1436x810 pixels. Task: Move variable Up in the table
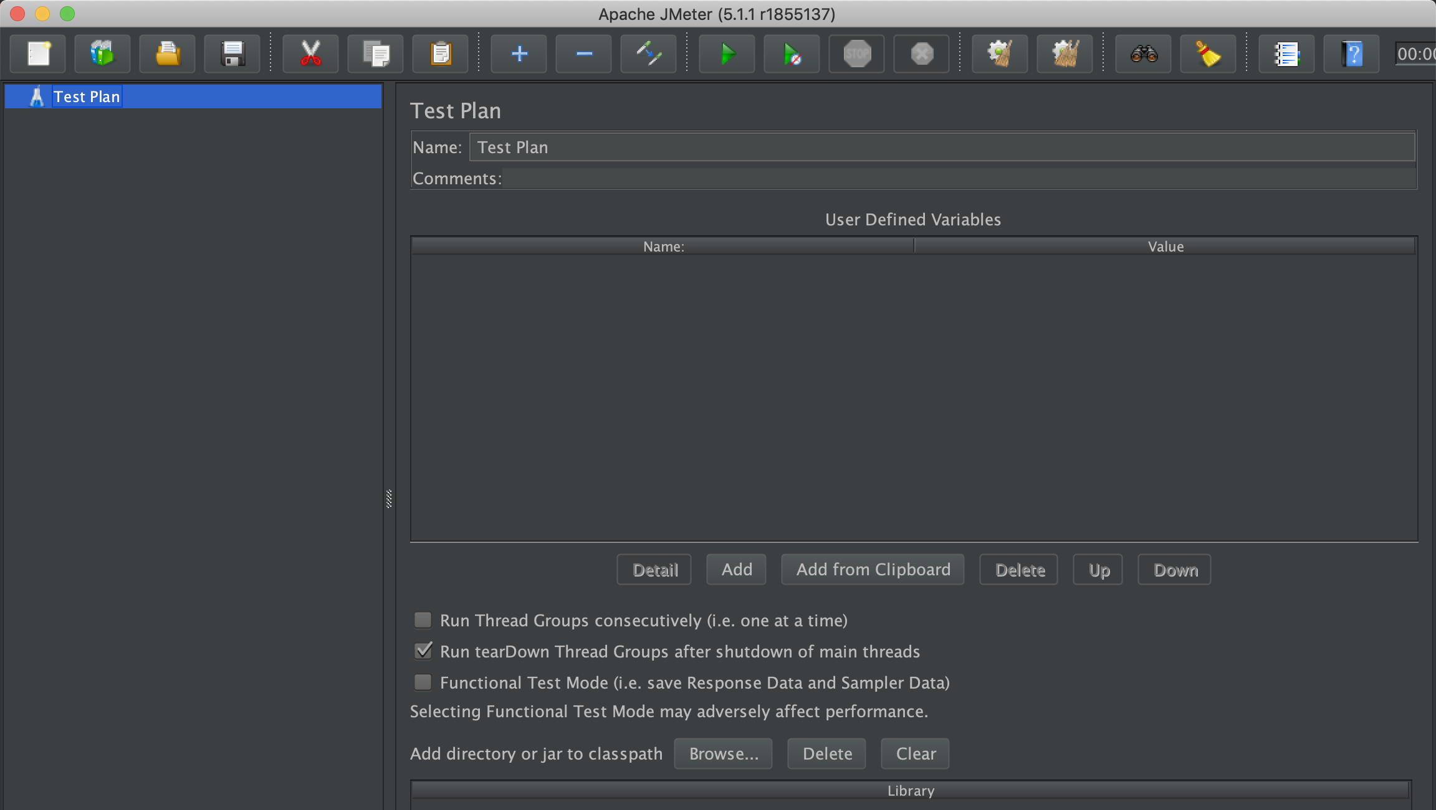pos(1098,570)
